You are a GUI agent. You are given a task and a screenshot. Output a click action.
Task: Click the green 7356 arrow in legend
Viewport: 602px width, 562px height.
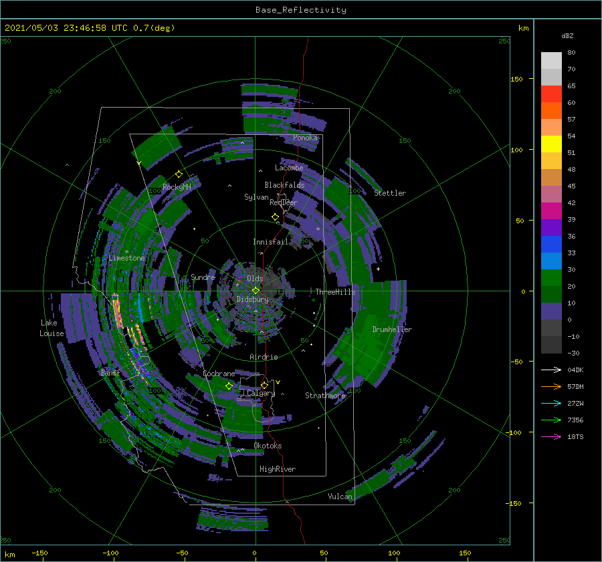(551, 420)
